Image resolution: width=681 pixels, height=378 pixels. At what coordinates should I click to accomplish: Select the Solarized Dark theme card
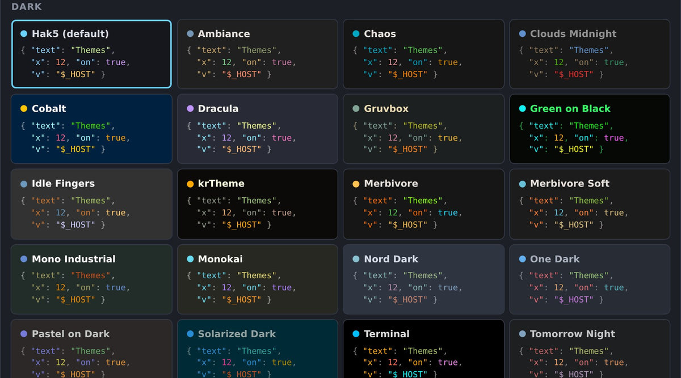pos(258,349)
